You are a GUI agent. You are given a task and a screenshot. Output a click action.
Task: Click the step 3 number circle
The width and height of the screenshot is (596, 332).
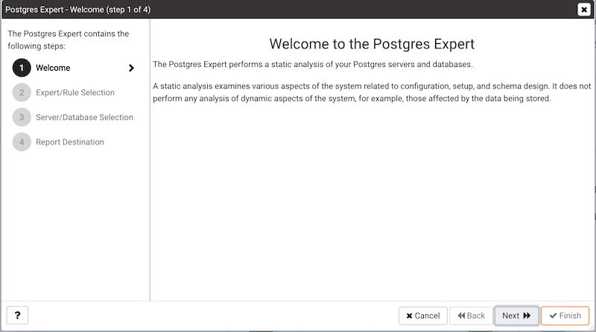coord(22,118)
